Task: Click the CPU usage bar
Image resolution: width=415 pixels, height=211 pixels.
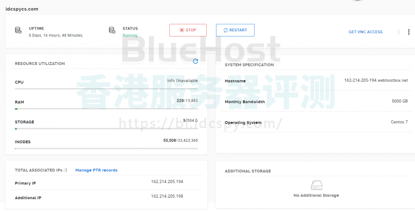Action: [x=107, y=89]
